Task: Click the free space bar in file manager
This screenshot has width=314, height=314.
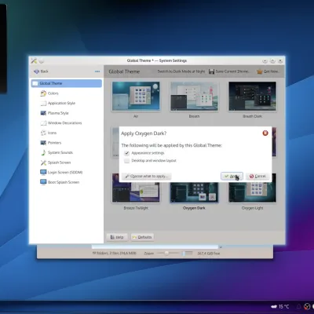Action: pos(188,253)
